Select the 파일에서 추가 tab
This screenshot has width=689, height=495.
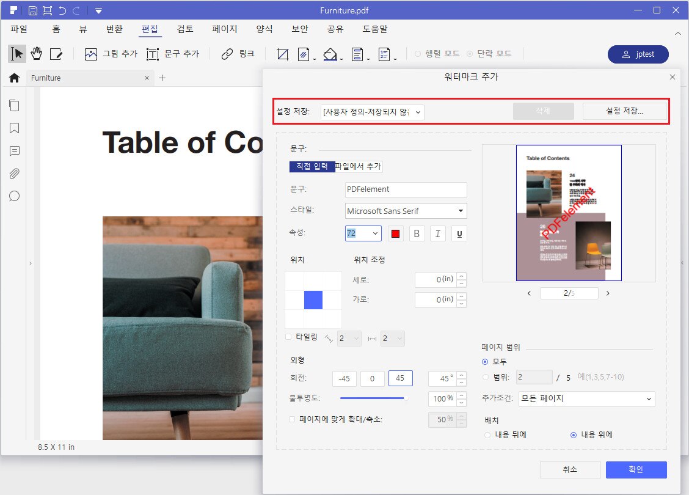tap(358, 166)
